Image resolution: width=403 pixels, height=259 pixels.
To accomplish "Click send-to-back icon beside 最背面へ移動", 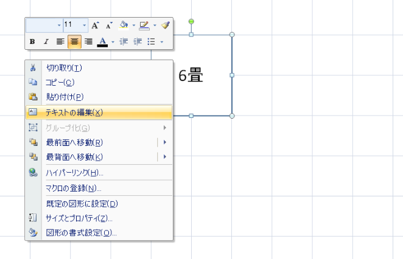I will pyautogui.click(x=33, y=157).
